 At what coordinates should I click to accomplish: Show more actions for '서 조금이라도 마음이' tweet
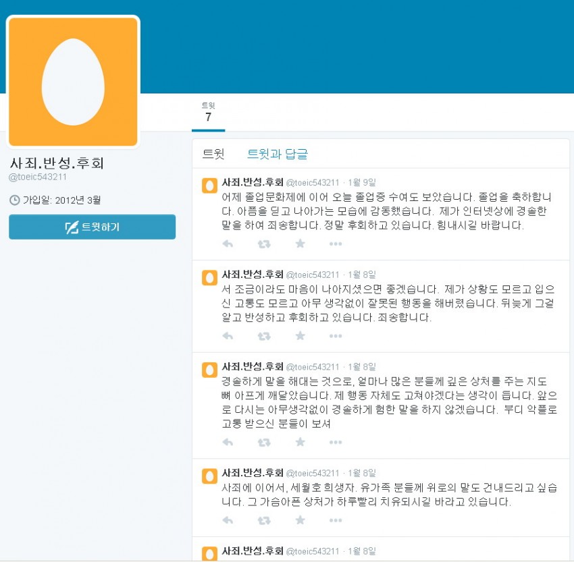[336, 336]
